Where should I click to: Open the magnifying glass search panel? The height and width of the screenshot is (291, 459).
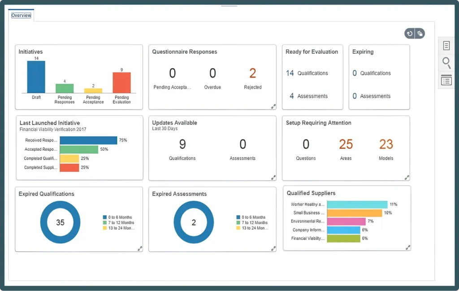446,63
